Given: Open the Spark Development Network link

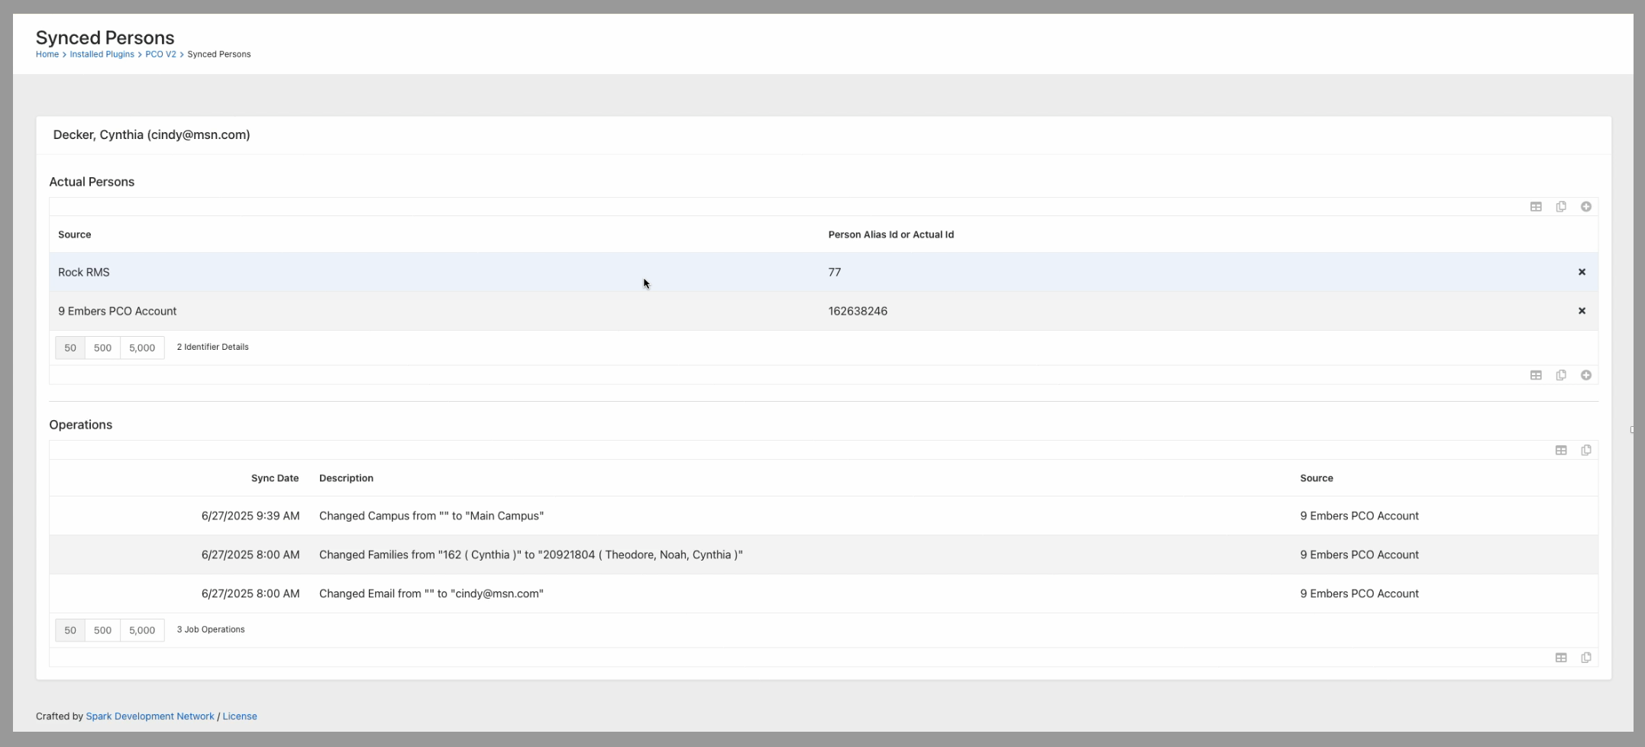Looking at the screenshot, I should 150,716.
